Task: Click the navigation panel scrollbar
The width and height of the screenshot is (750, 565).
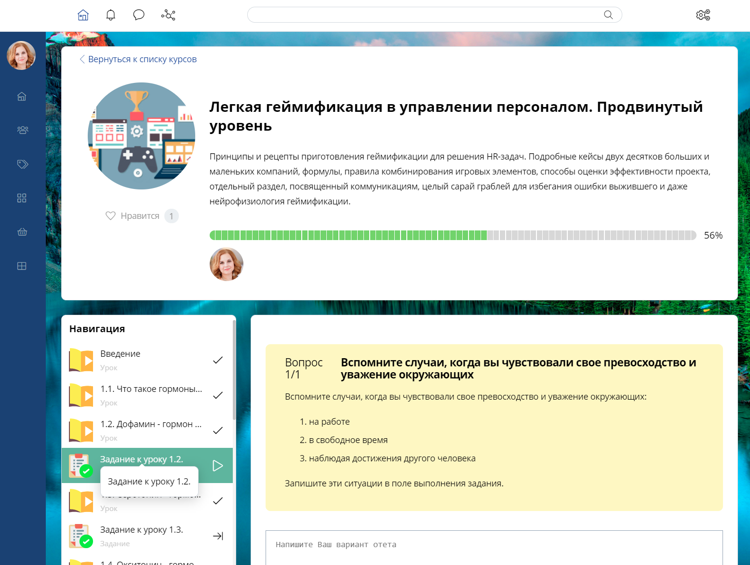Action: coord(234,370)
